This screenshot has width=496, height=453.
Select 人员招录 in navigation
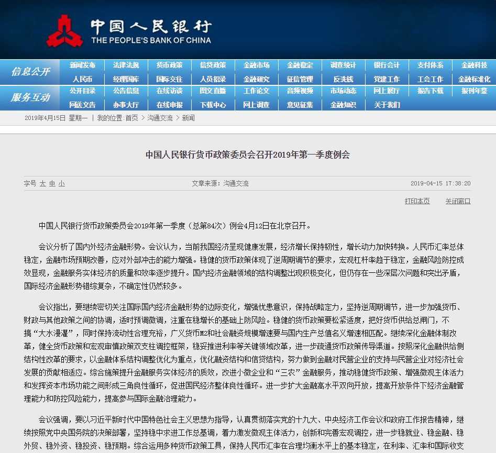(x=213, y=79)
